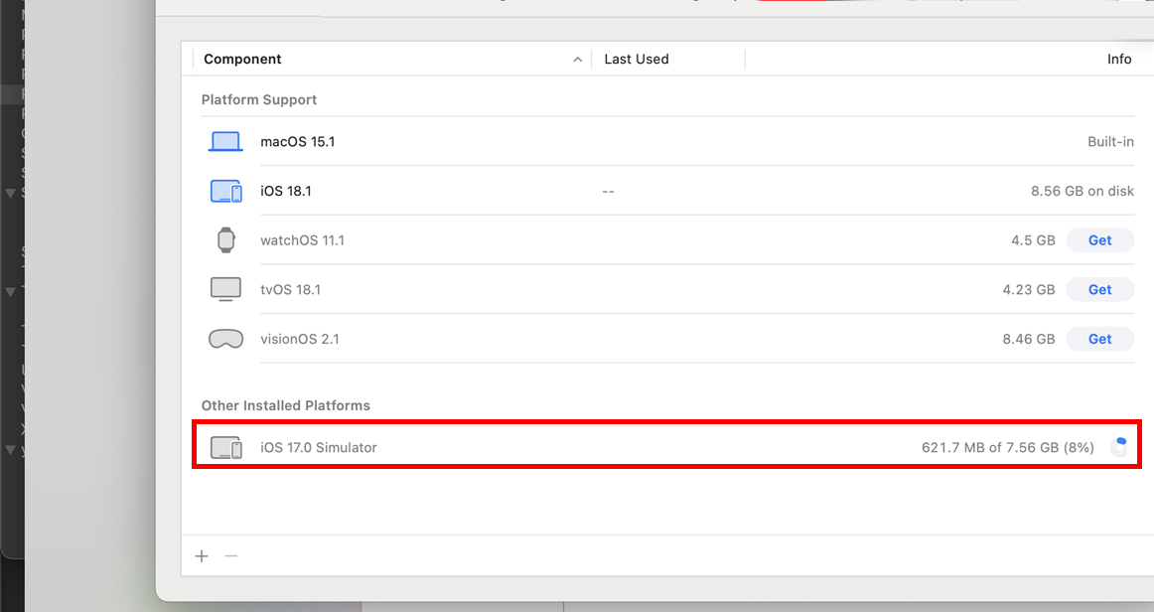Select the iOS 17.0 Simulator label
This screenshot has width=1154, height=612.
(x=319, y=447)
